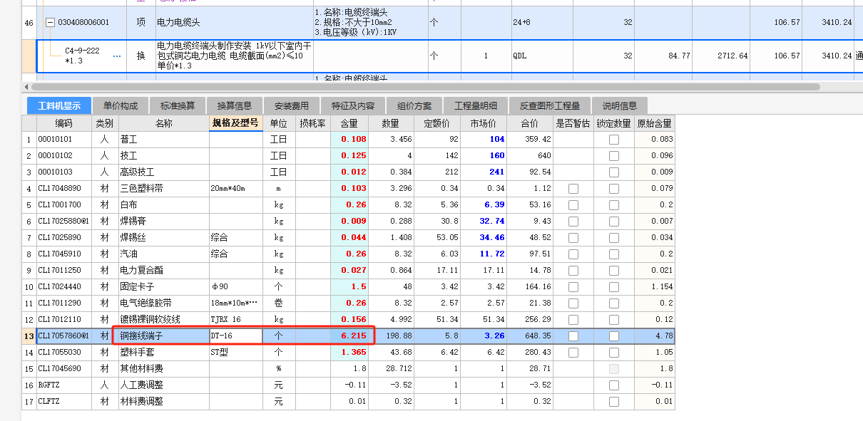Viewport: 863px width, 421px height.
Task: Select the 反查图形工程量 tab
Action: point(549,106)
